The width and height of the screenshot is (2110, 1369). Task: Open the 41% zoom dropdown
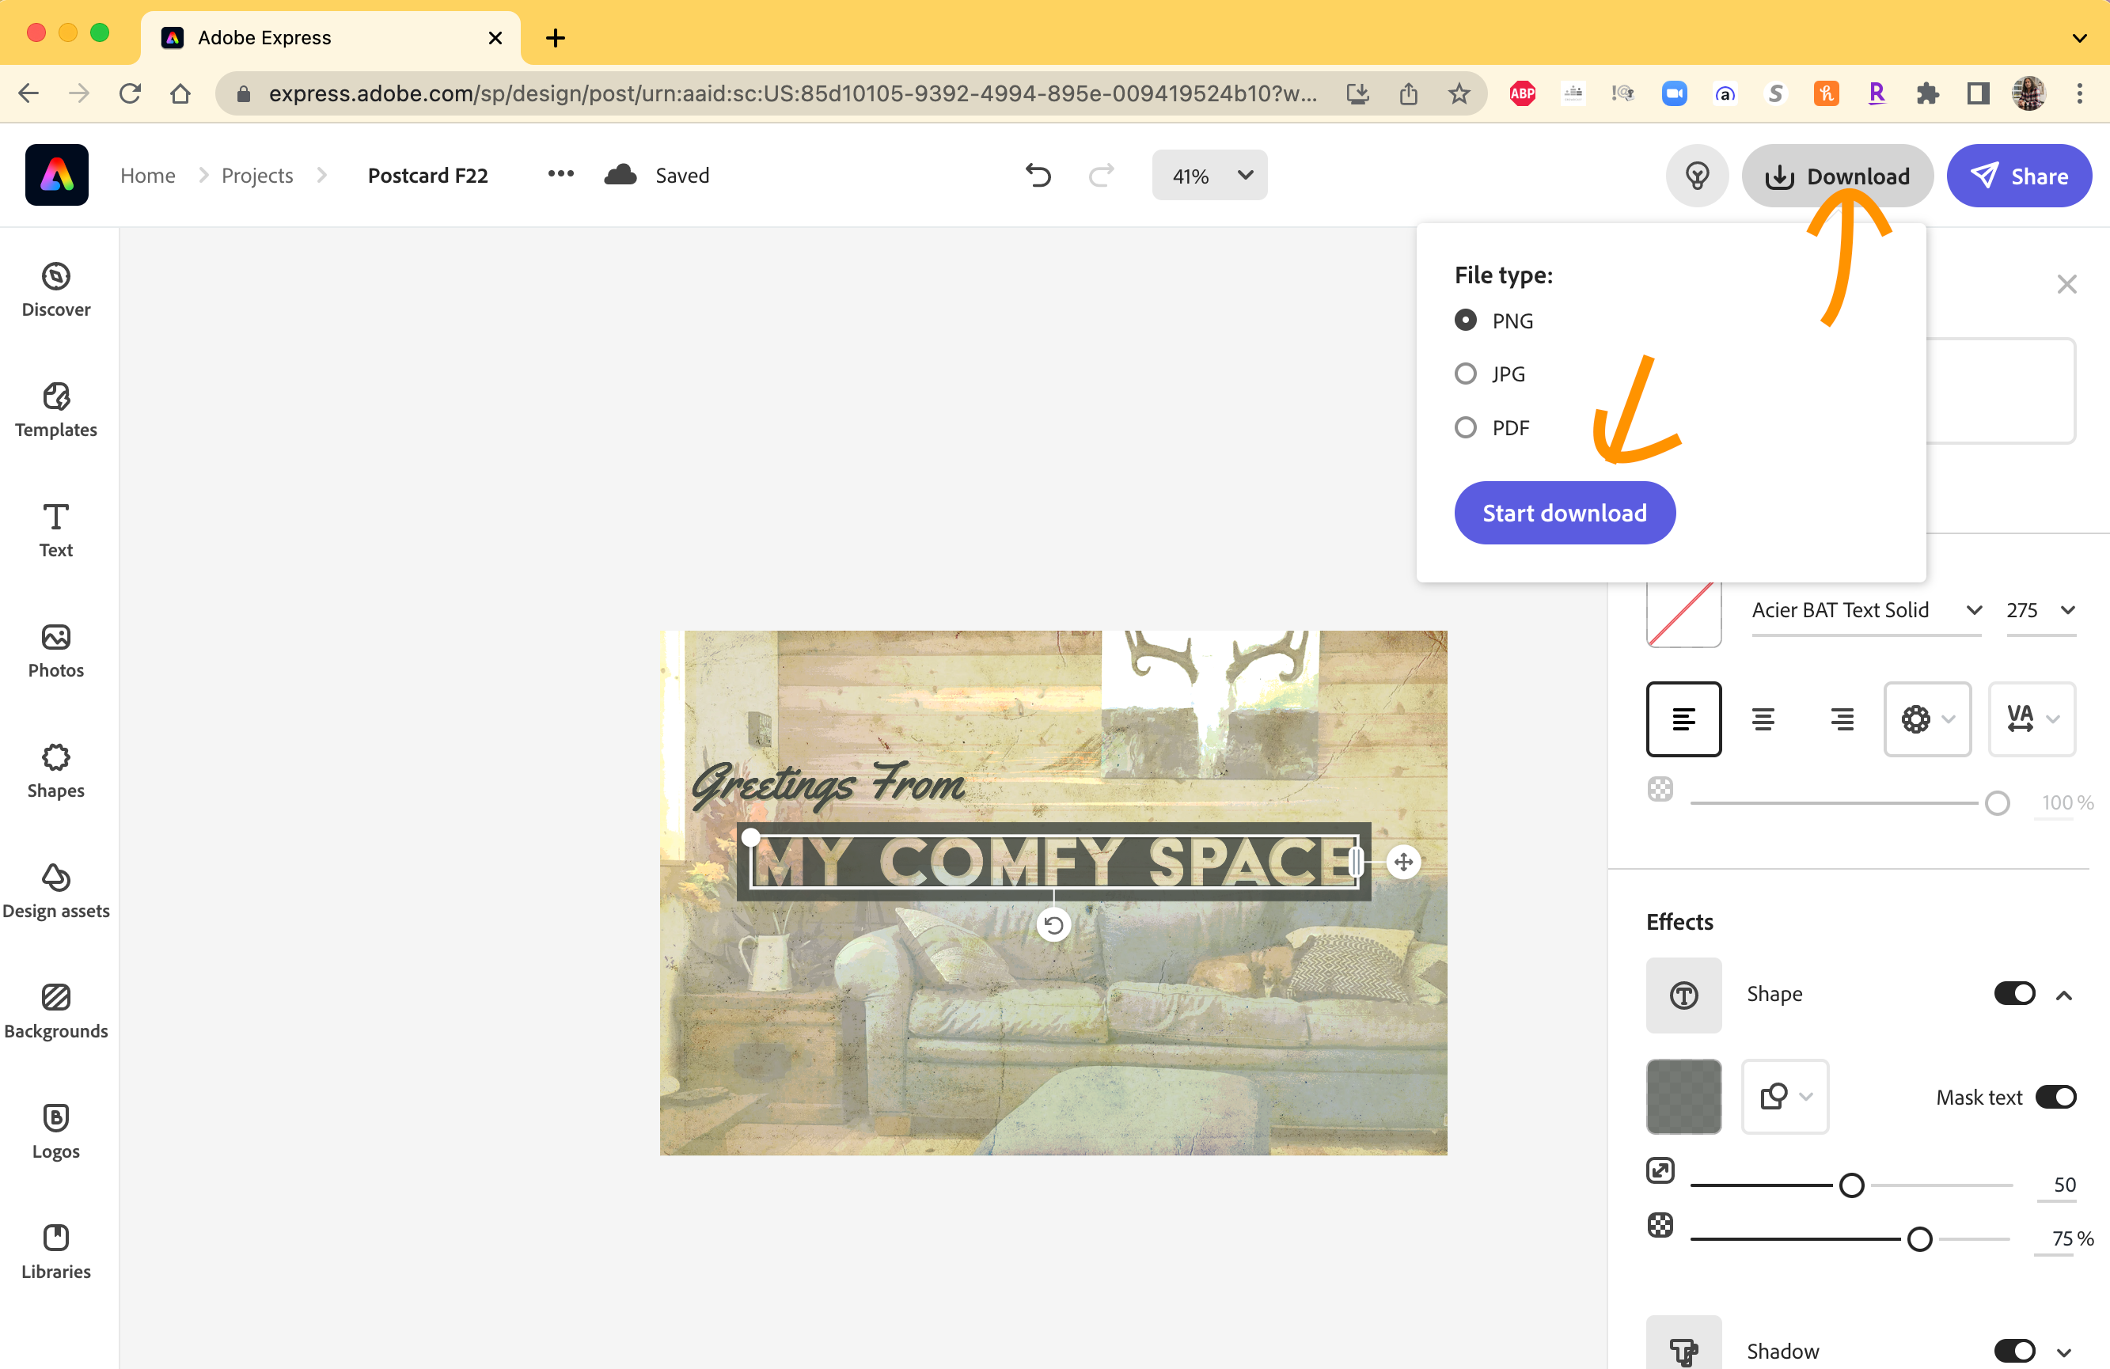point(1209,176)
